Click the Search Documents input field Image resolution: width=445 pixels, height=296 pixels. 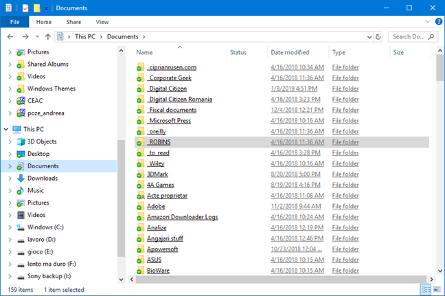tap(413, 36)
